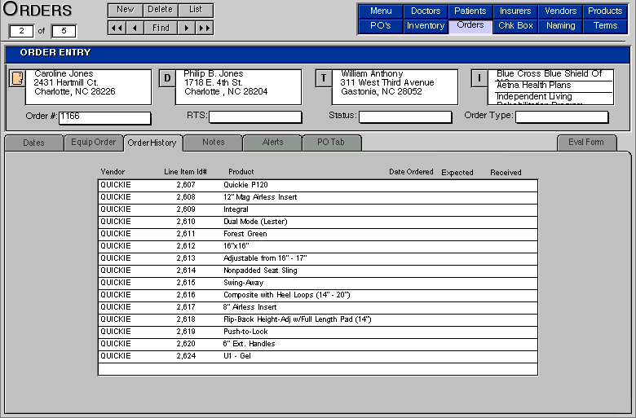The height and width of the screenshot is (418, 636).
Task: Click the patient card icon beside Caroline Jones
Action: [17, 78]
